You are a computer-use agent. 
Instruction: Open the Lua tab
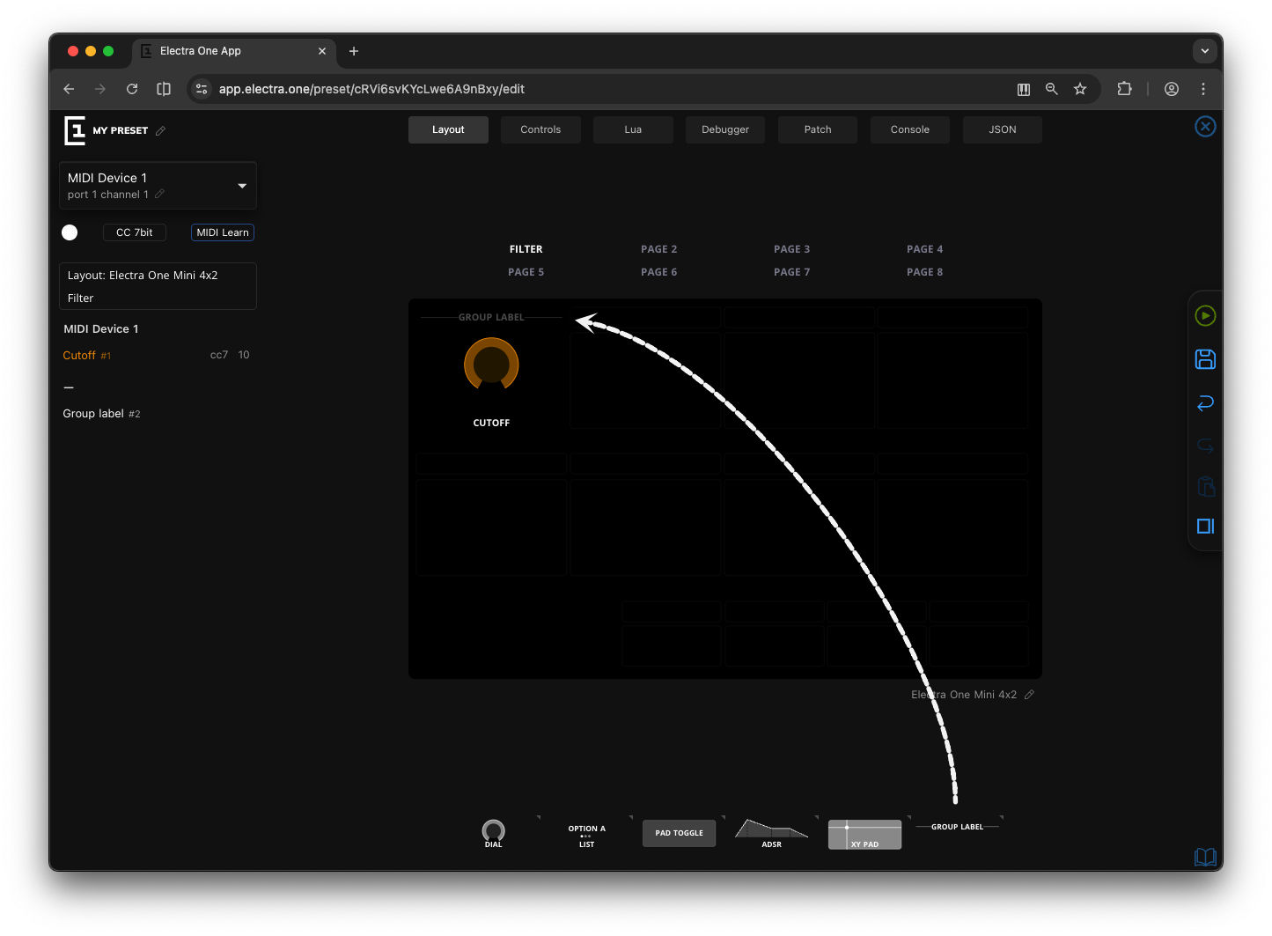[633, 129]
